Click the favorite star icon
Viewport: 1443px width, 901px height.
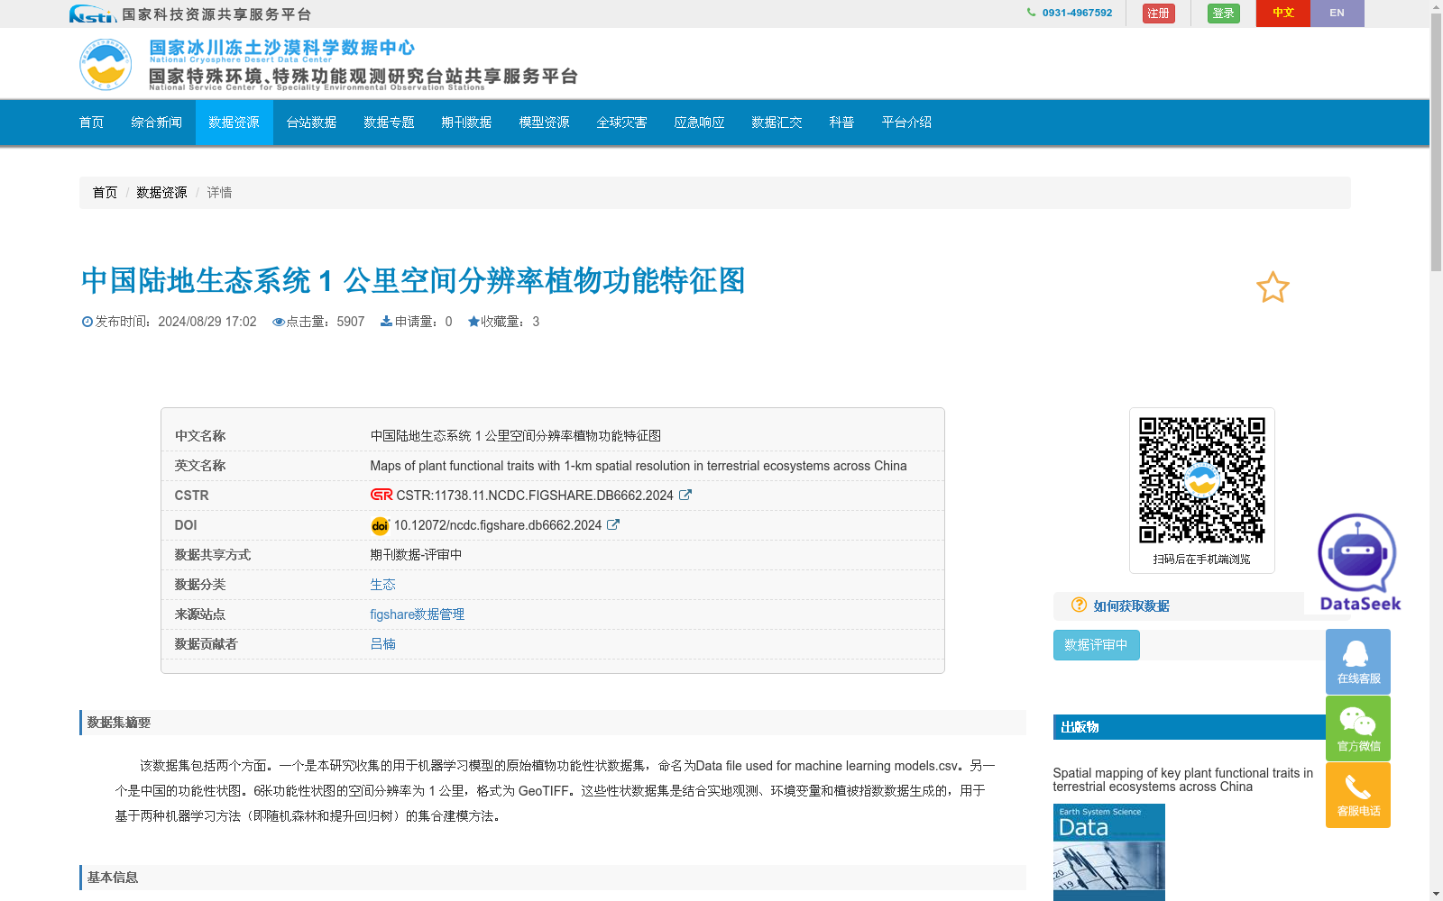point(1273,287)
